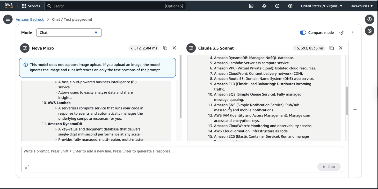Screen dimensions: 378x189
Task: Copy the Nova Micro response
Action: click(x=165, y=48)
